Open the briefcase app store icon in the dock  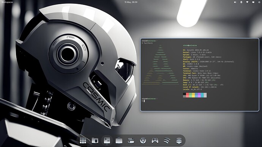119,141
